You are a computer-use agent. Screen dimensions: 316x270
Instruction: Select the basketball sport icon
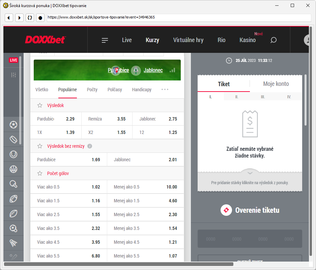click(x=13, y=169)
